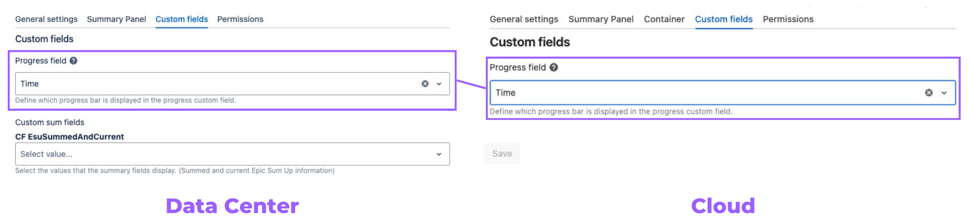Open General settings tab in Cloud
Image resolution: width=970 pixels, height=224 pixels.
tap(524, 19)
